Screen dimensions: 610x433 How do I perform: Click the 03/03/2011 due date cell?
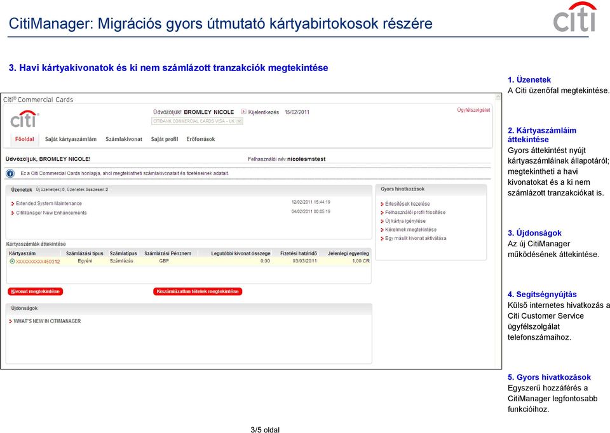click(304, 261)
